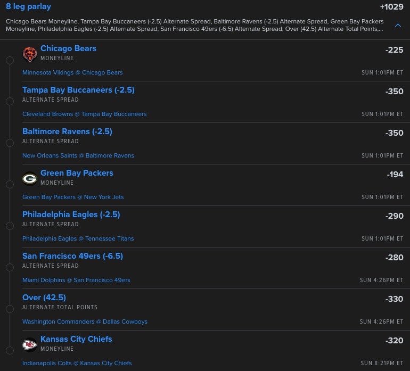This screenshot has width=410, height=371.
Task: Click SUN 4:26PM ET for Commanders game
Action: [381, 321]
